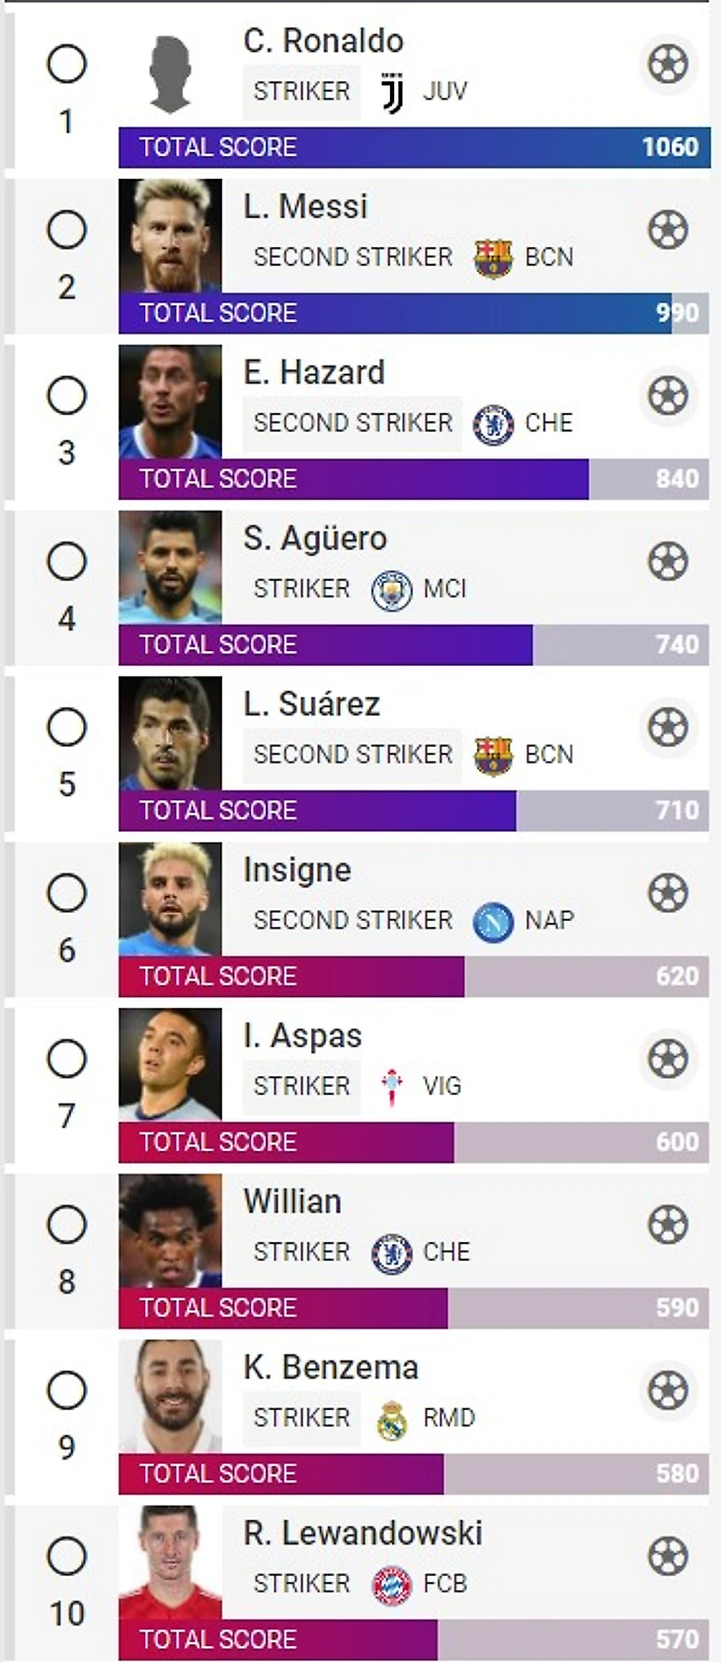Click the STRIKER tag under I. Aspas

pos(301,1086)
